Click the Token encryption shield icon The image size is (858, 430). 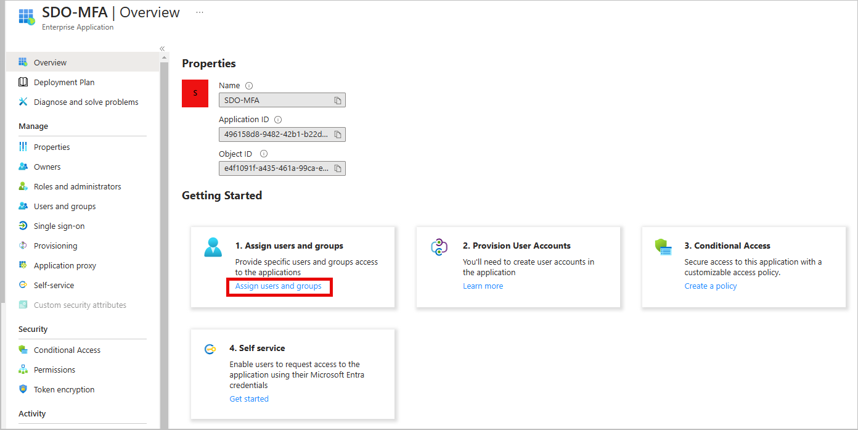23,389
